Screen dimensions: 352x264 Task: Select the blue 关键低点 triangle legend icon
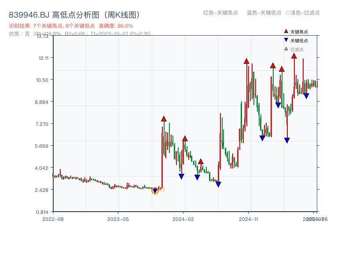[286, 40]
